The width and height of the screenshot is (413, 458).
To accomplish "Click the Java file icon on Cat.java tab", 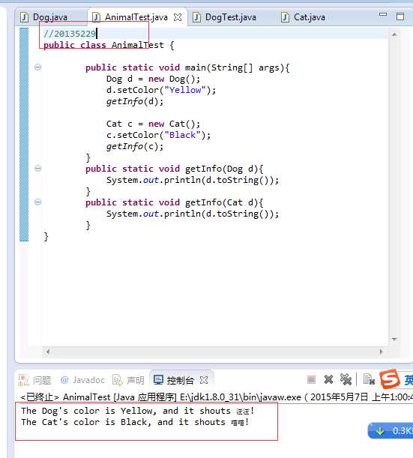I will click(x=285, y=17).
